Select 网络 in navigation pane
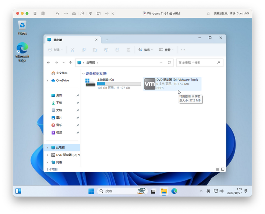 (57, 162)
